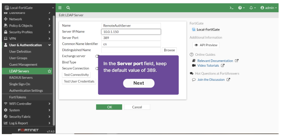Viewport: 281px width, 137px height.
Task: Click Test Connectivity button
Action: [76, 75]
